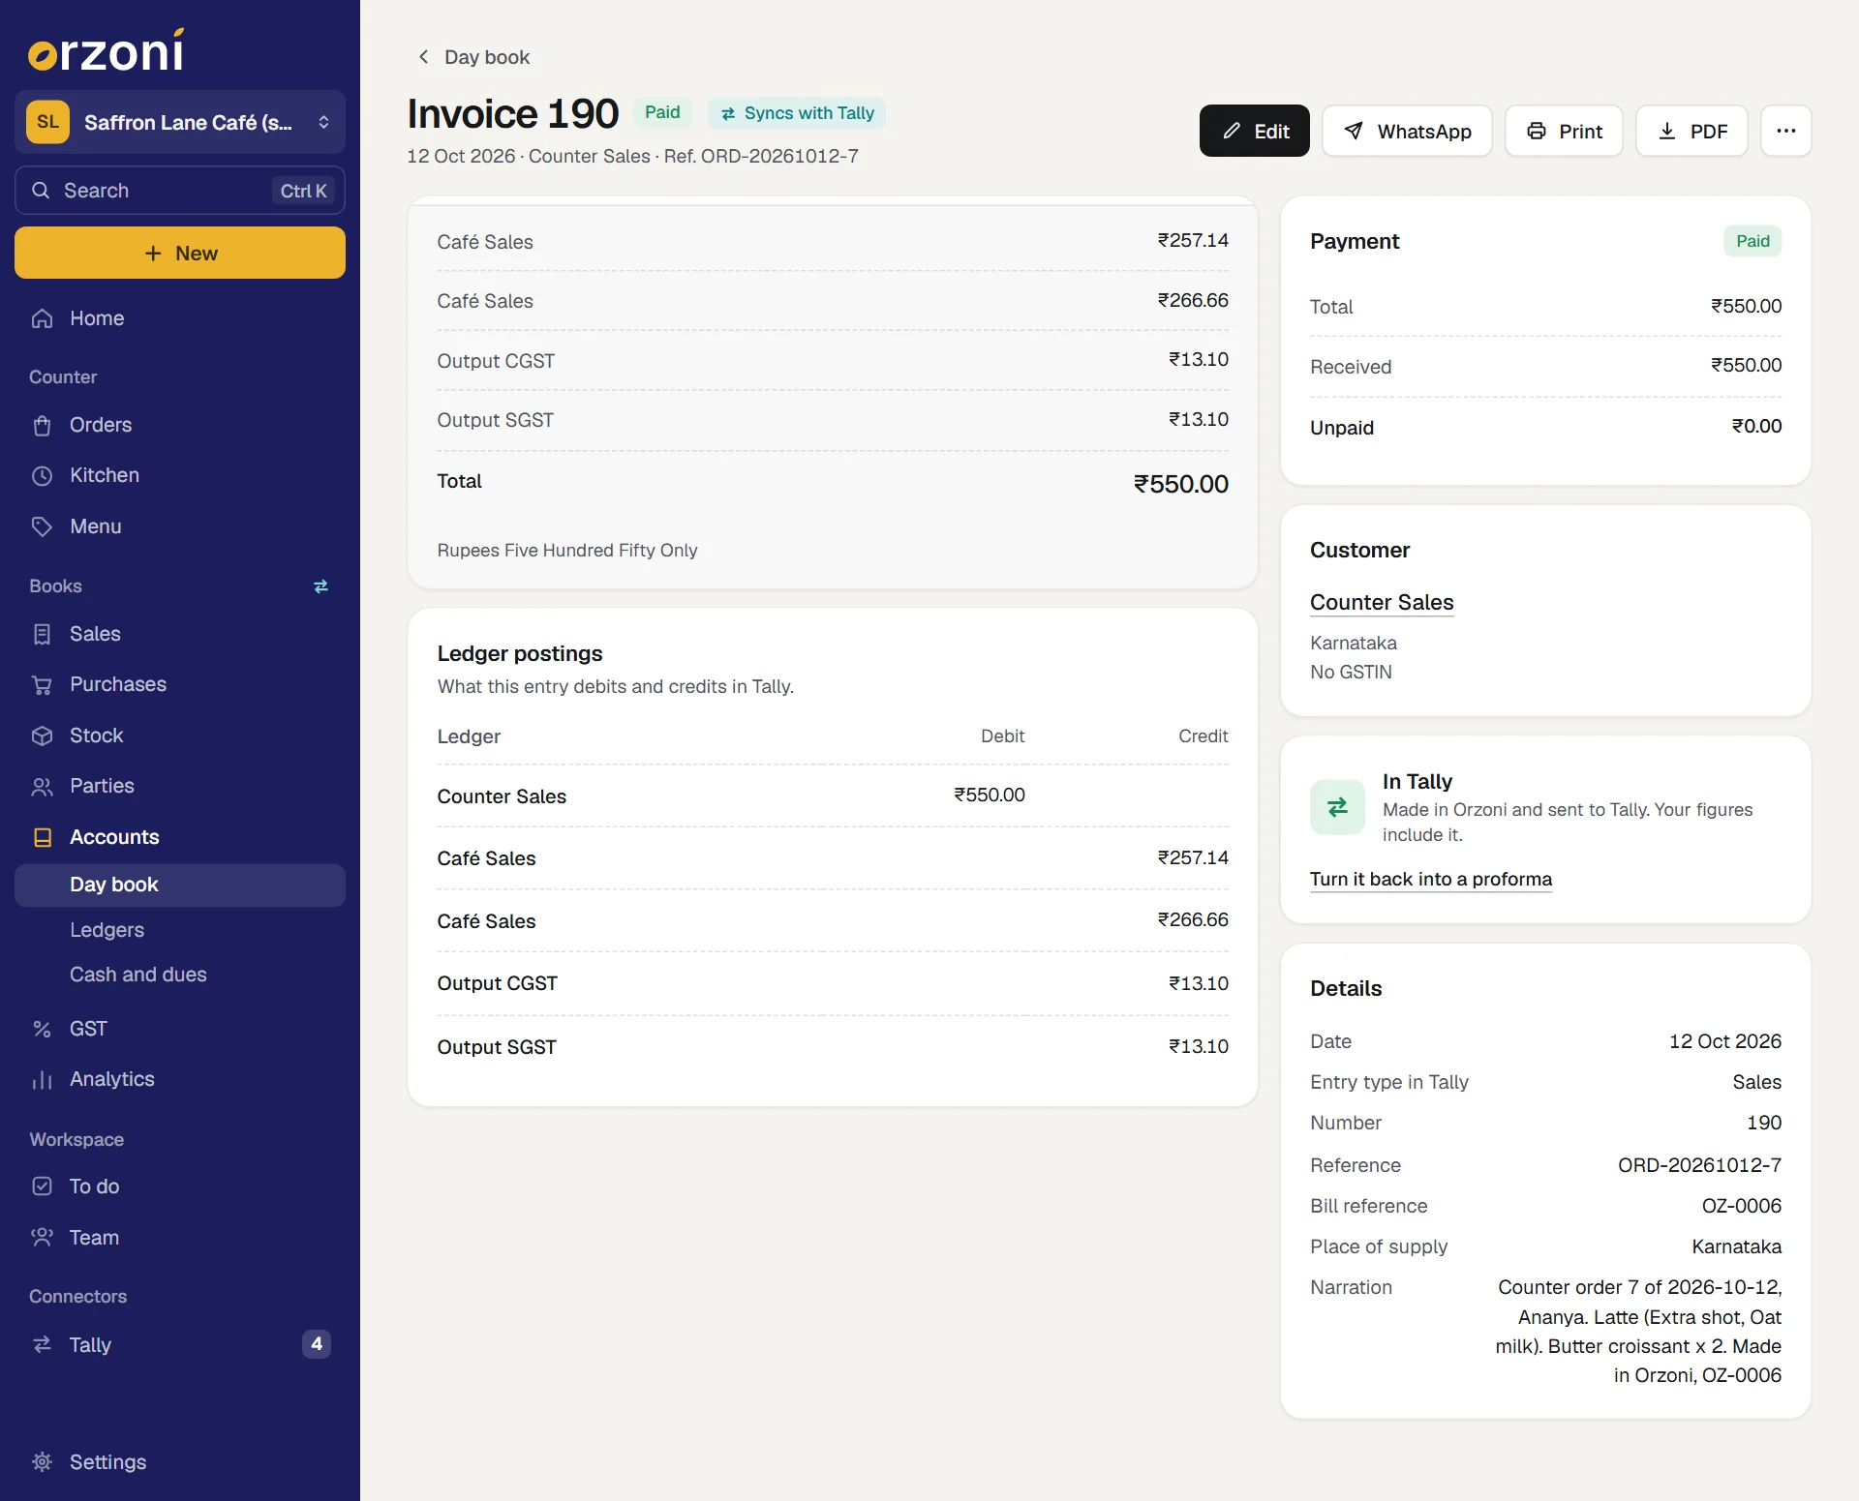Print the invoice
The height and width of the screenshot is (1501, 1859).
[1564, 131]
